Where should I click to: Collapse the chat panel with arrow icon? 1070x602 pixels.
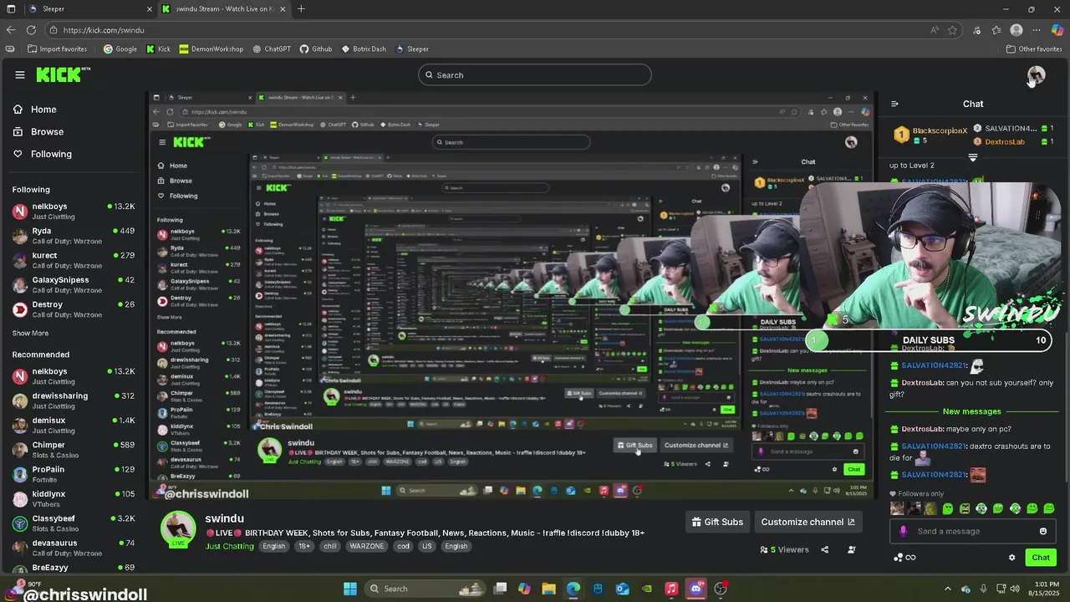[x=894, y=104]
